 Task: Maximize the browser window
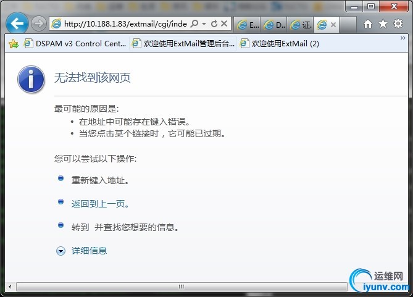(371, 6)
